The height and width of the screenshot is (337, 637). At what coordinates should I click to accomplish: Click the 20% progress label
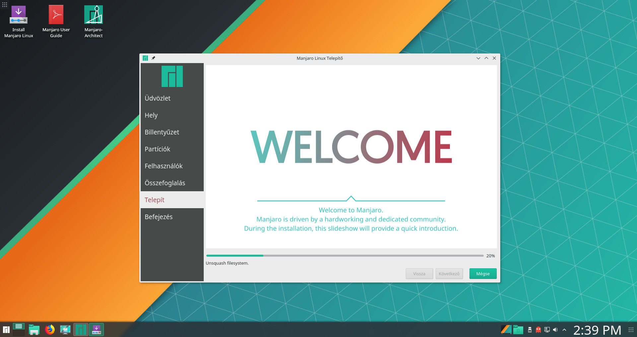tap(490, 256)
